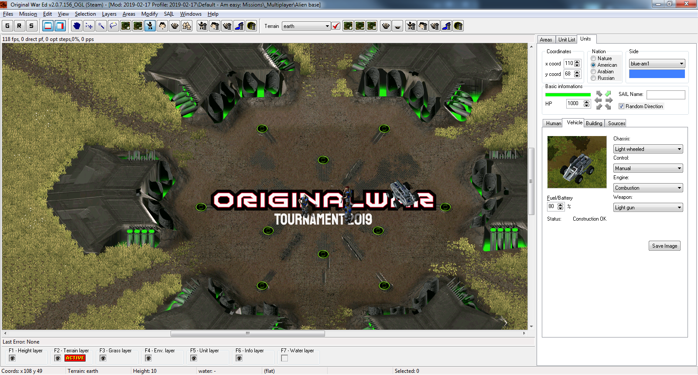
Task: Select the American nation radio button
Action: (593, 65)
